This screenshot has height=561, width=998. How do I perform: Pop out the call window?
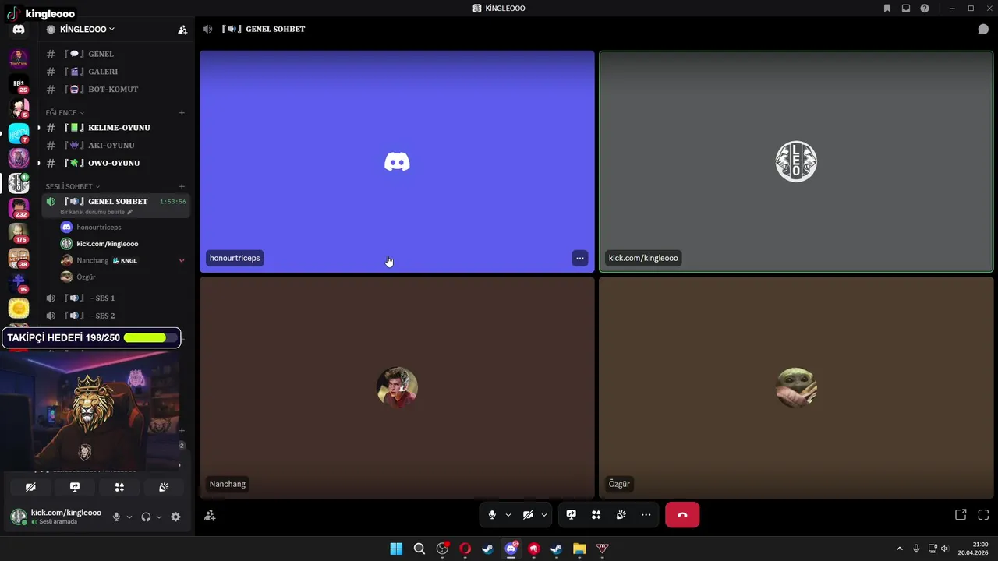pos(961,515)
